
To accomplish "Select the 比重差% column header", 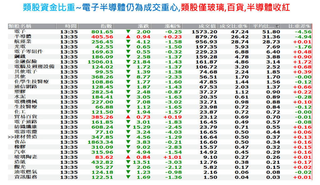I will click(299, 26).
